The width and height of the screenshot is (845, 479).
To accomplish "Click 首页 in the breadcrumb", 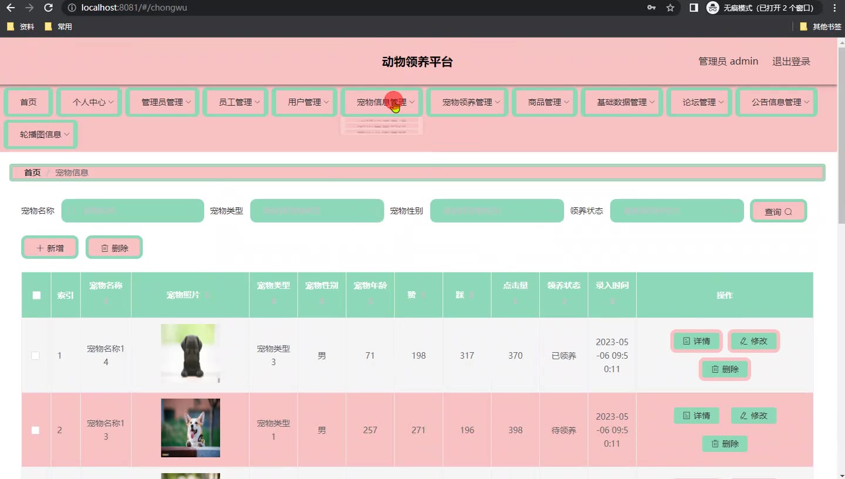I will coord(32,173).
